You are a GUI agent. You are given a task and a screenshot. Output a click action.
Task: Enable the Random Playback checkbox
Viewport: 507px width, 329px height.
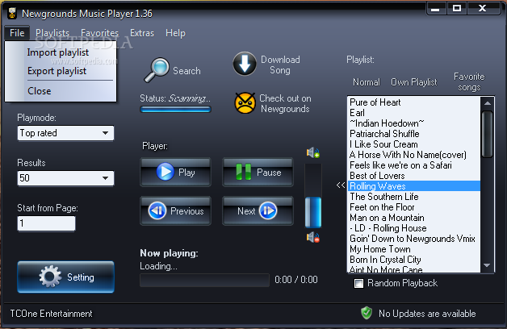[358, 284]
